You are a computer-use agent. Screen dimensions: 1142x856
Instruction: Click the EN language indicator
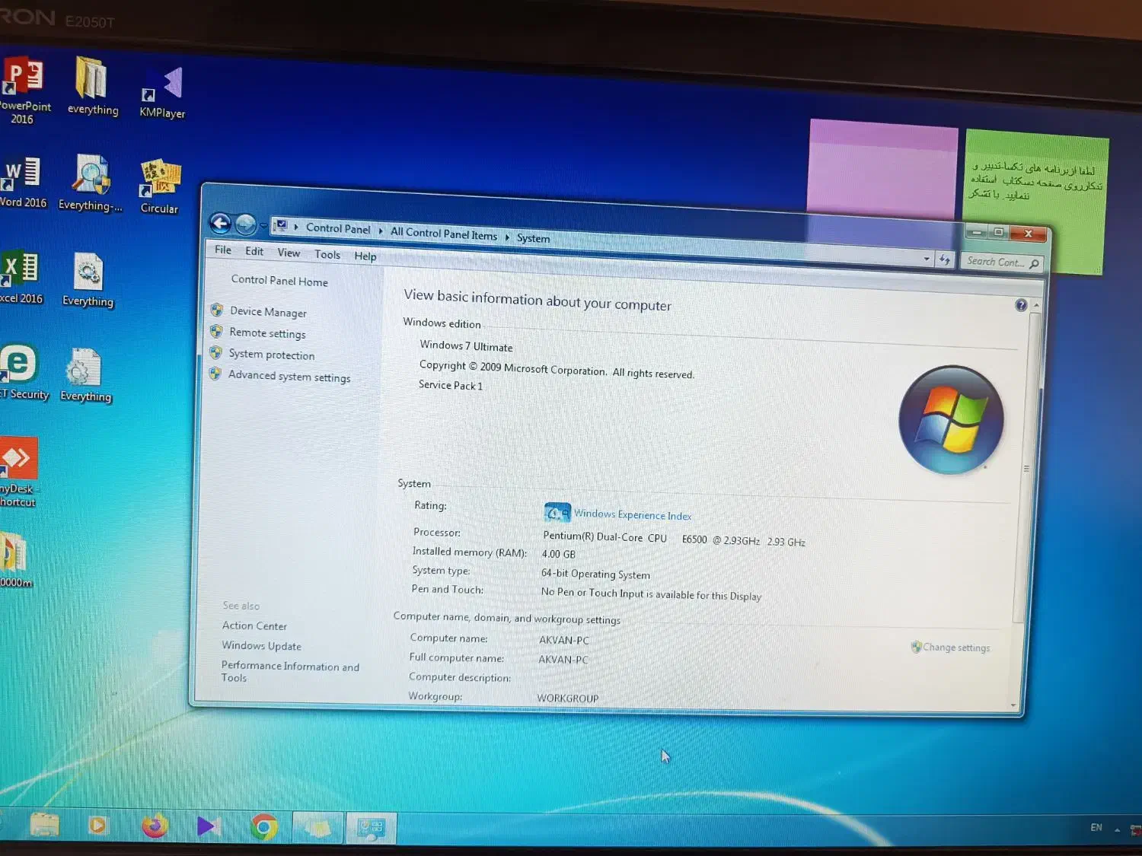1096,828
